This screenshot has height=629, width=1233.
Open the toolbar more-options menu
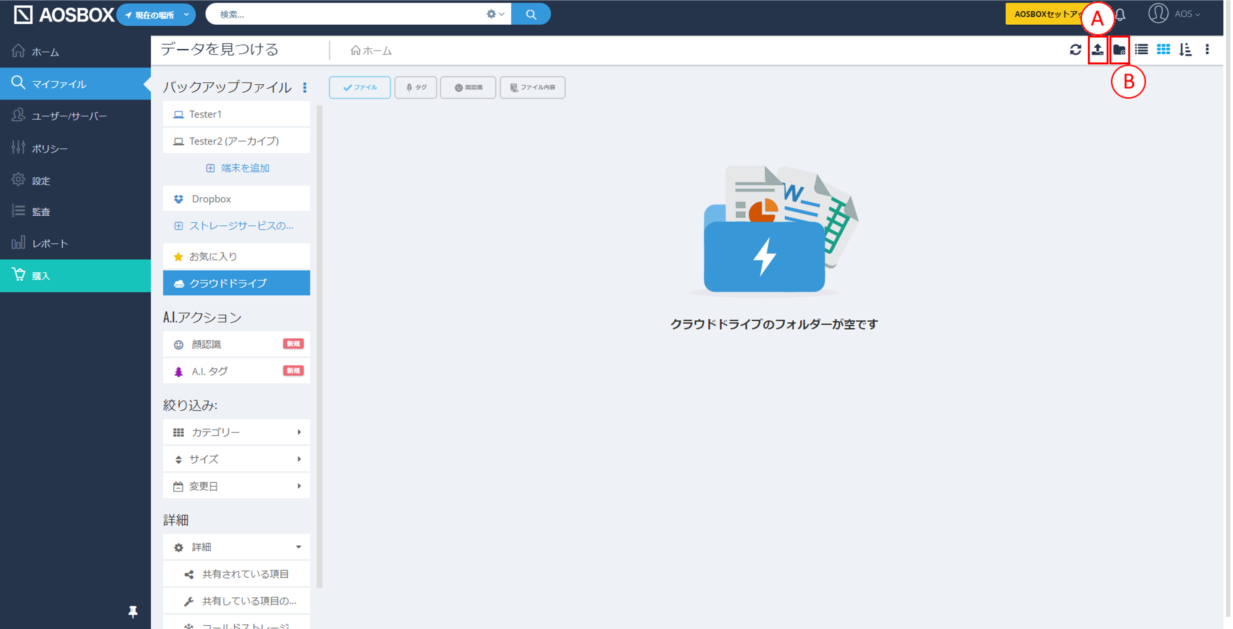tap(1207, 49)
